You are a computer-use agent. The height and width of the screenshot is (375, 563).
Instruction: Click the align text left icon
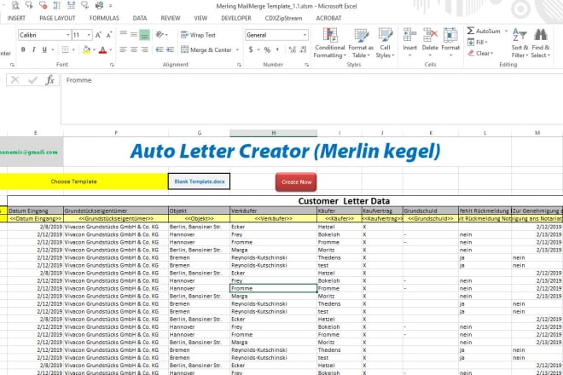tap(123, 49)
